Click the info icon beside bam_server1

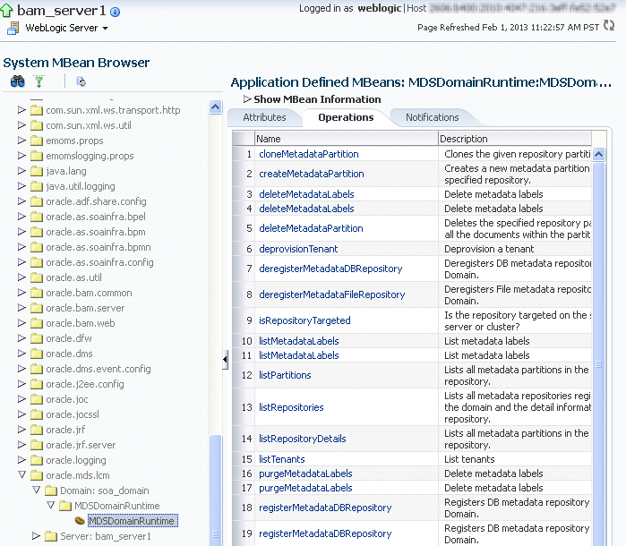tap(115, 12)
